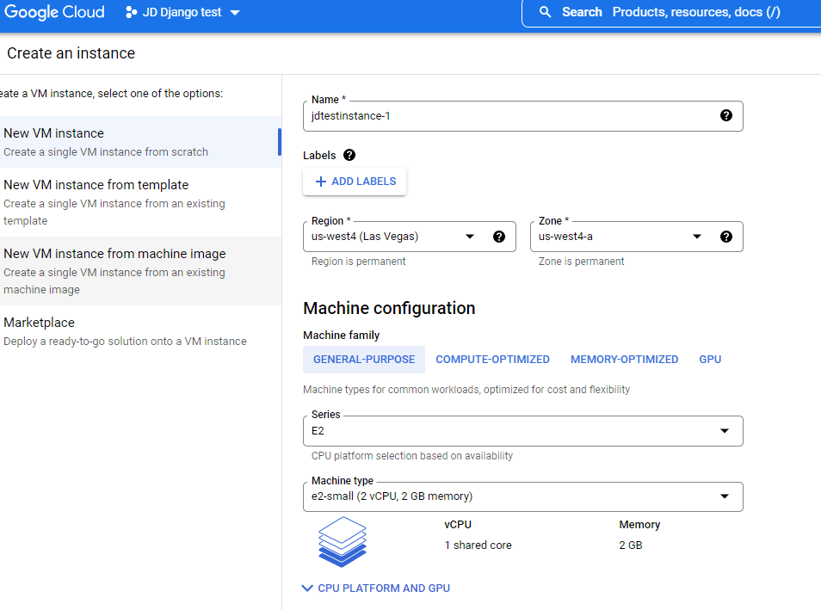This screenshot has width=821, height=610.
Task: Select New VM instance from machine image
Action: pos(140,271)
